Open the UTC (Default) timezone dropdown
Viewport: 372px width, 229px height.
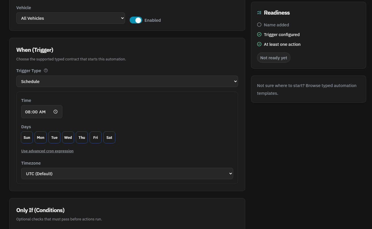point(127,173)
